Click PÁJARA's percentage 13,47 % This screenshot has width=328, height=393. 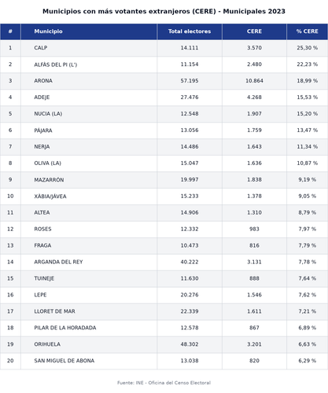(x=308, y=130)
